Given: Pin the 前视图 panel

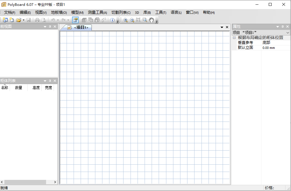Looking at the screenshot, I should pos(50,27).
